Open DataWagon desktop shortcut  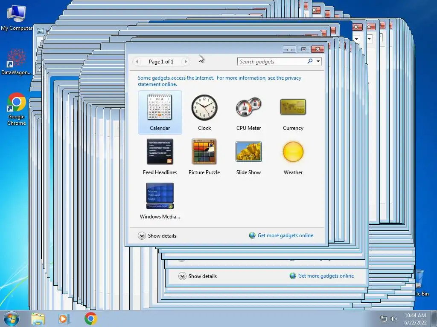tap(17, 62)
